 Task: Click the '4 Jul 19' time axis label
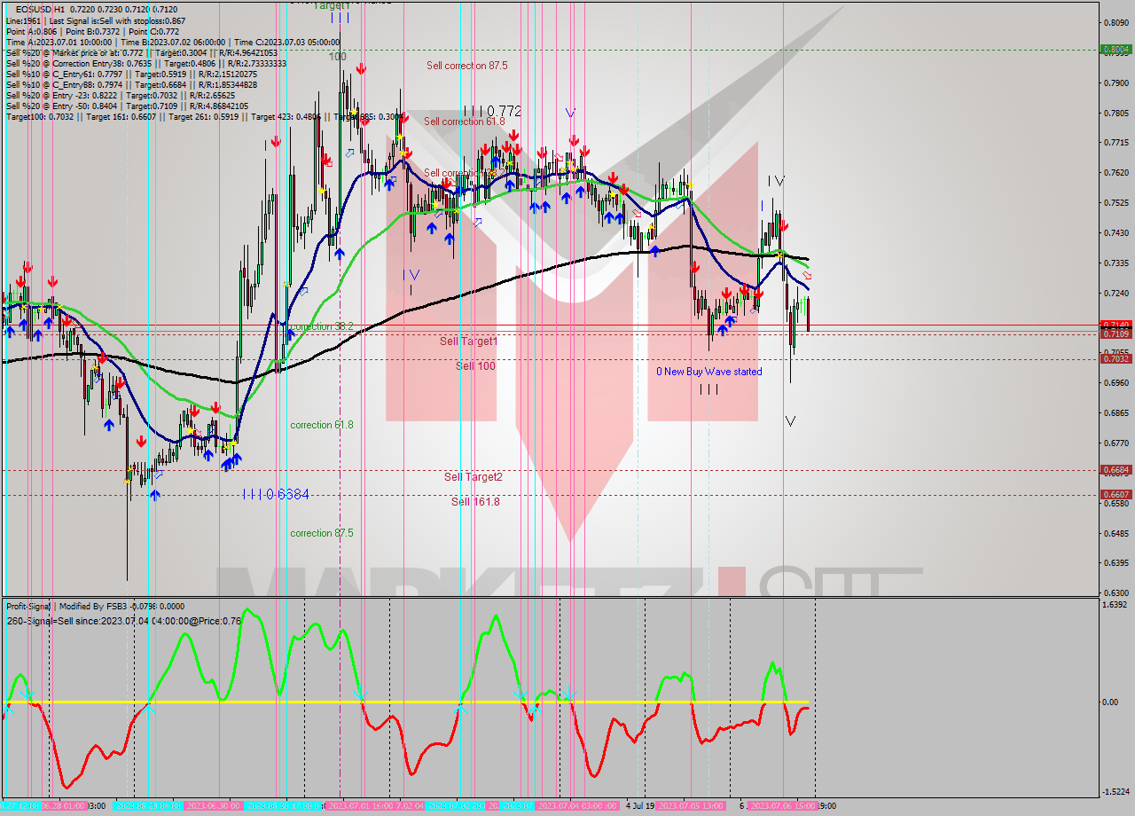[x=639, y=806]
